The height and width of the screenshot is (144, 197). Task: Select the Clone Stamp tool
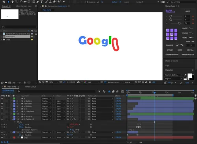50,2
